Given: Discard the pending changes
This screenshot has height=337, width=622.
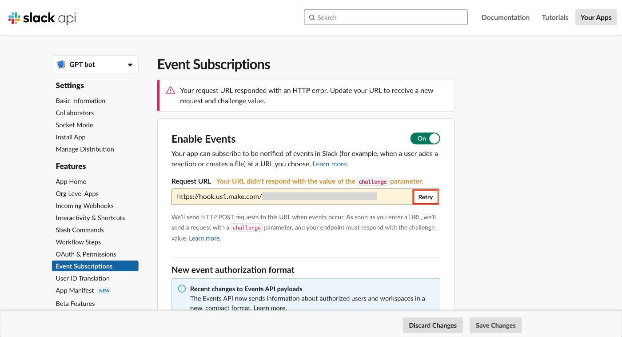Looking at the screenshot, I should tap(433, 325).
